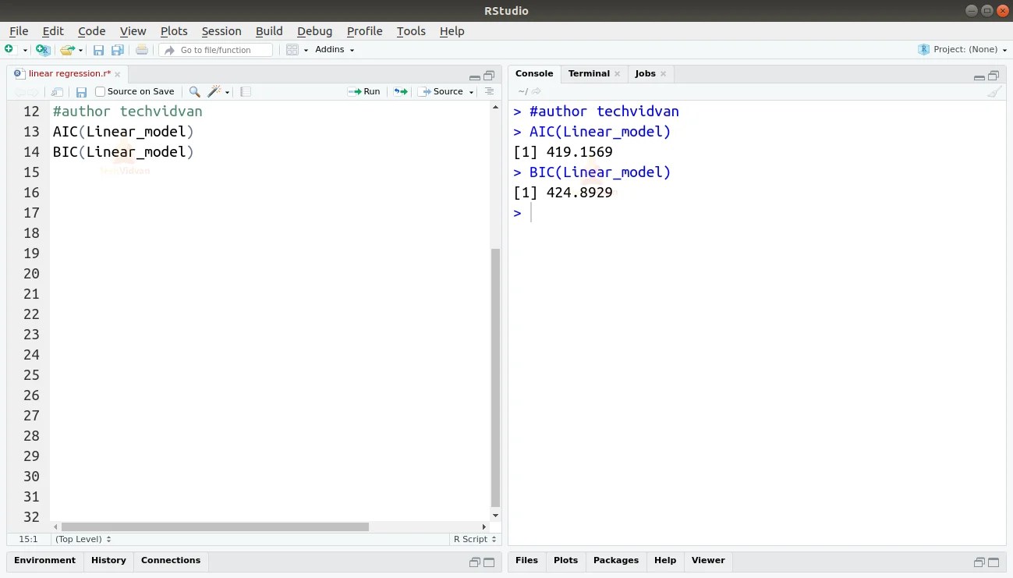Close the linear regression.r tab
1013x578 pixels.
click(118, 74)
